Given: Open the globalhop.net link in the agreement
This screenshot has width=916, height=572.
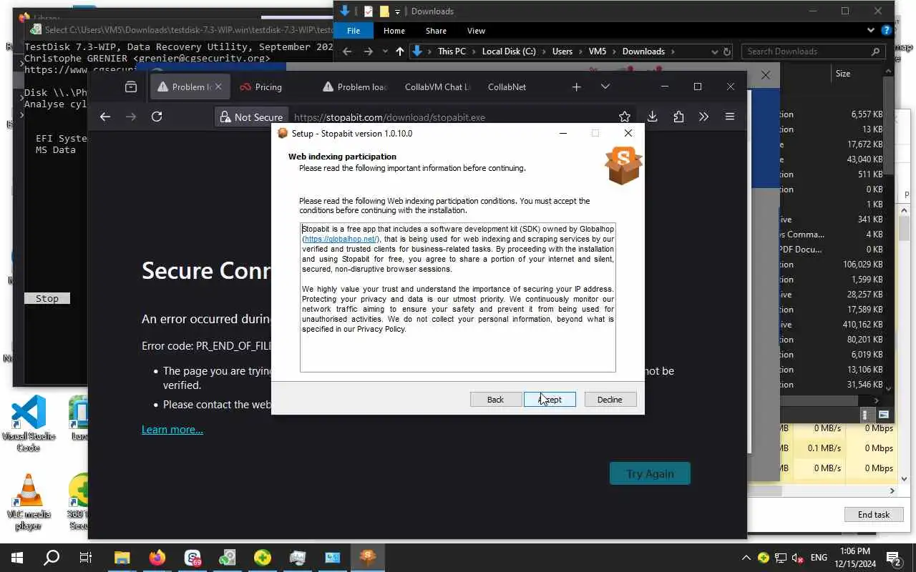Looking at the screenshot, I should point(341,239).
